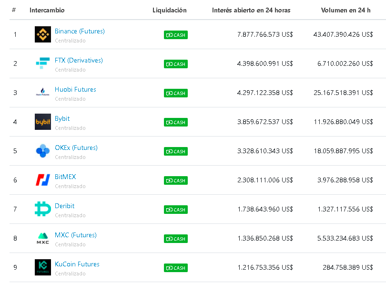Open the Deribit exchange link
Viewport: 386px width, 285px height.
64,206
